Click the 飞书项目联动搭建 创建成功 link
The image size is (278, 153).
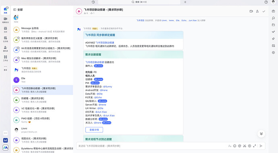coord(95,62)
